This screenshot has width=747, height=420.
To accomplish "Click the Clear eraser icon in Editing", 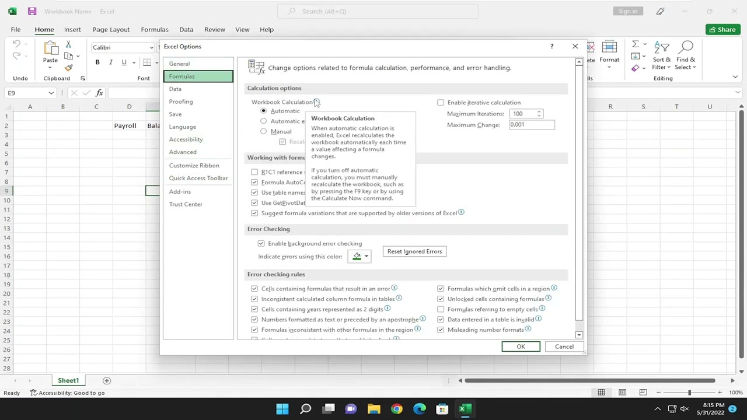I will tap(635, 68).
